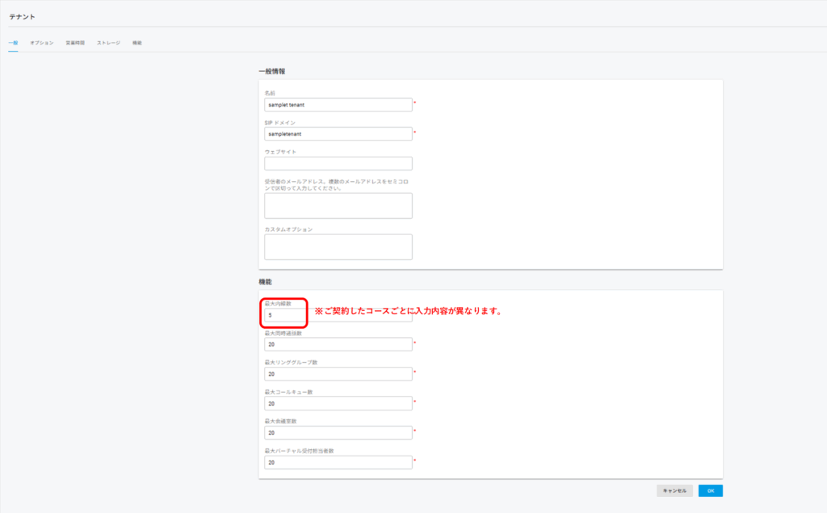The image size is (827, 513).
Task: Click the 名前 field containing samplet tenant
Action: [338, 104]
